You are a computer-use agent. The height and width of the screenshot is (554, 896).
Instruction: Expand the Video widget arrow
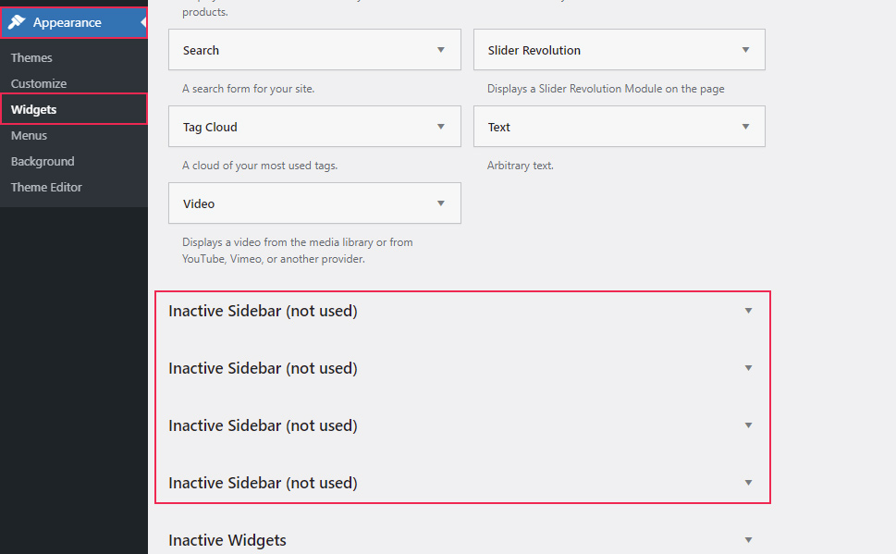pyautogui.click(x=440, y=203)
